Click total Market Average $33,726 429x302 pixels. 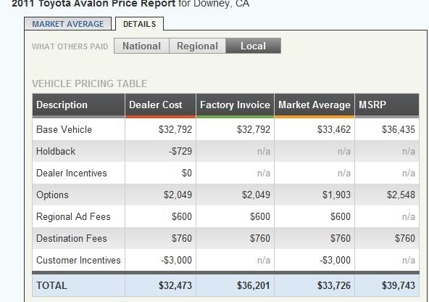point(334,285)
